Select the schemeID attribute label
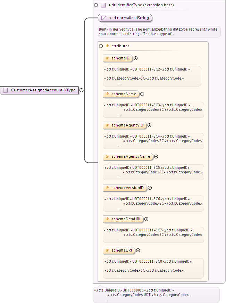 pos(120,58)
